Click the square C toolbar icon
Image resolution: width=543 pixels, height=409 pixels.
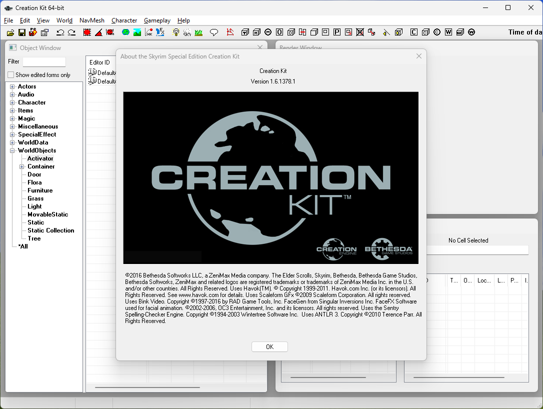point(414,32)
